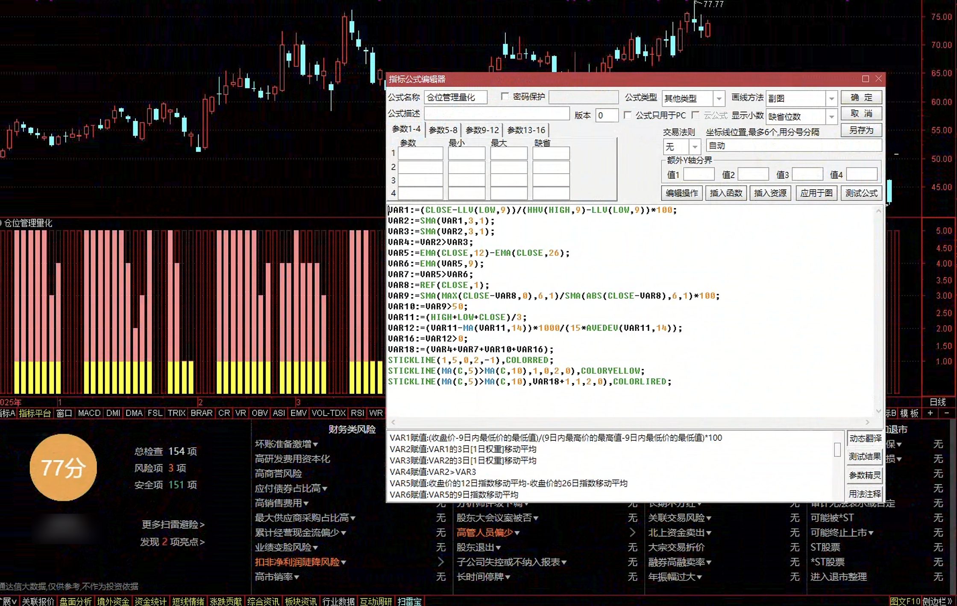Open the 发现2项亮点 link
The image size is (957, 606).
coord(172,542)
